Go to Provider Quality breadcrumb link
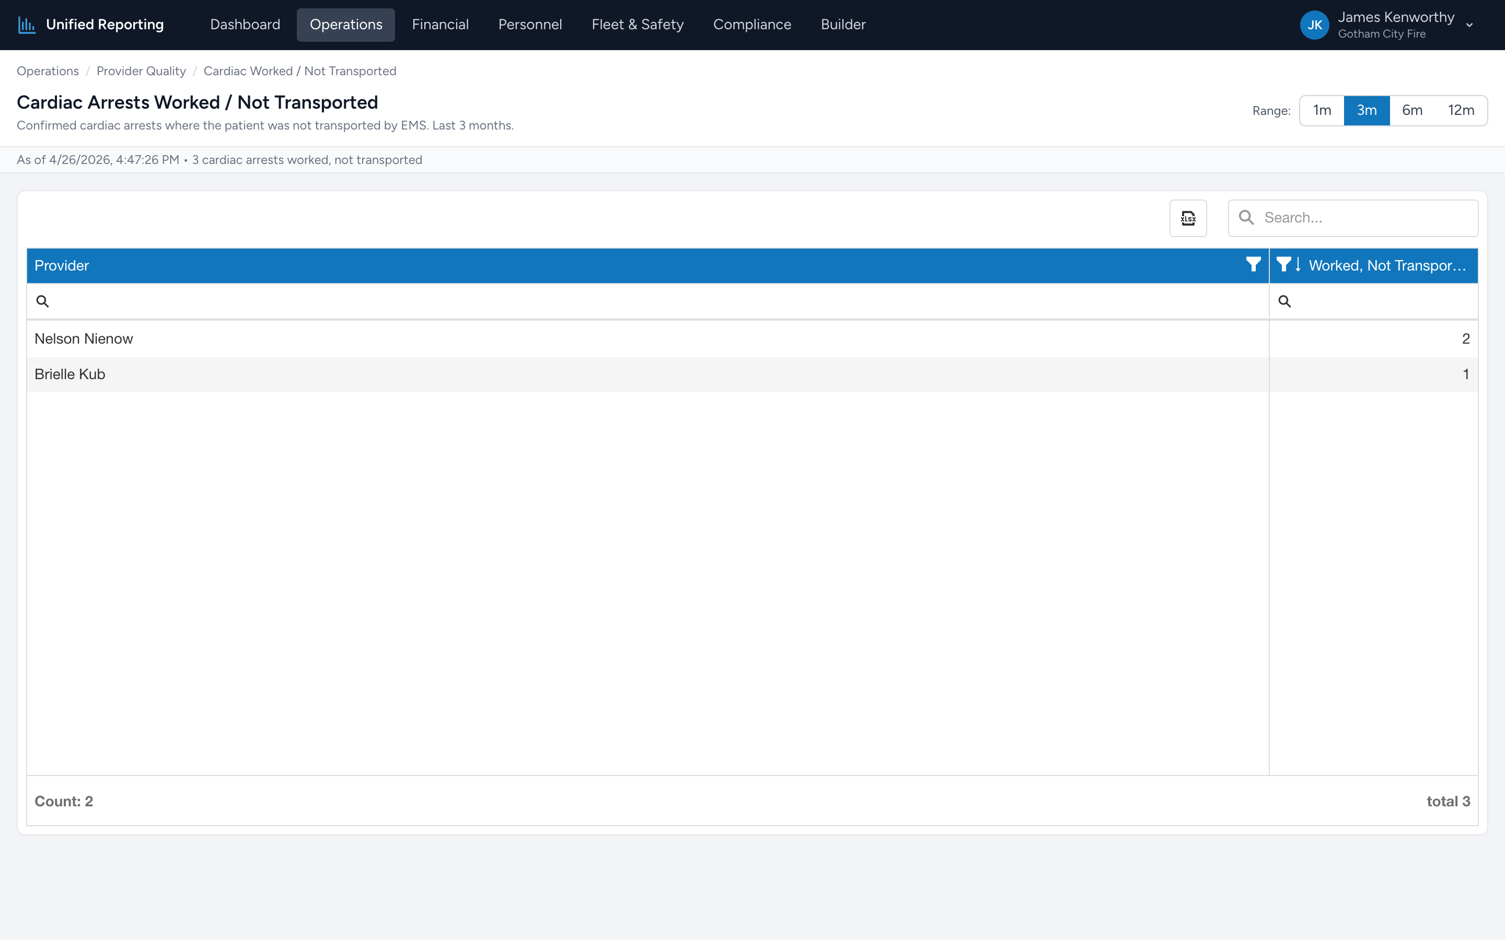Viewport: 1505px width, 940px height. [x=141, y=71]
